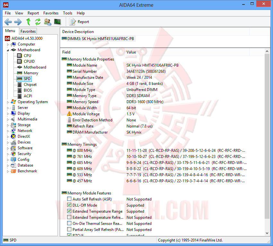Toggle DLL-Off Mode checkbox

click(69, 205)
